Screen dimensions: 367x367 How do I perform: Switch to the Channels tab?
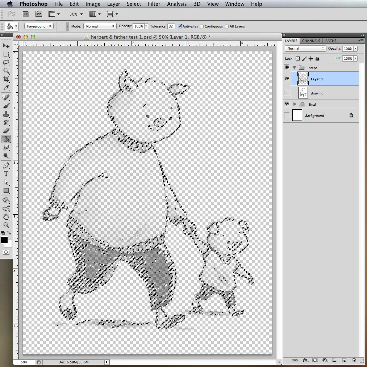point(311,41)
